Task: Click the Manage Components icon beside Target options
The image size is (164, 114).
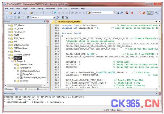Action: pyautogui.click(x=63, y=17)
